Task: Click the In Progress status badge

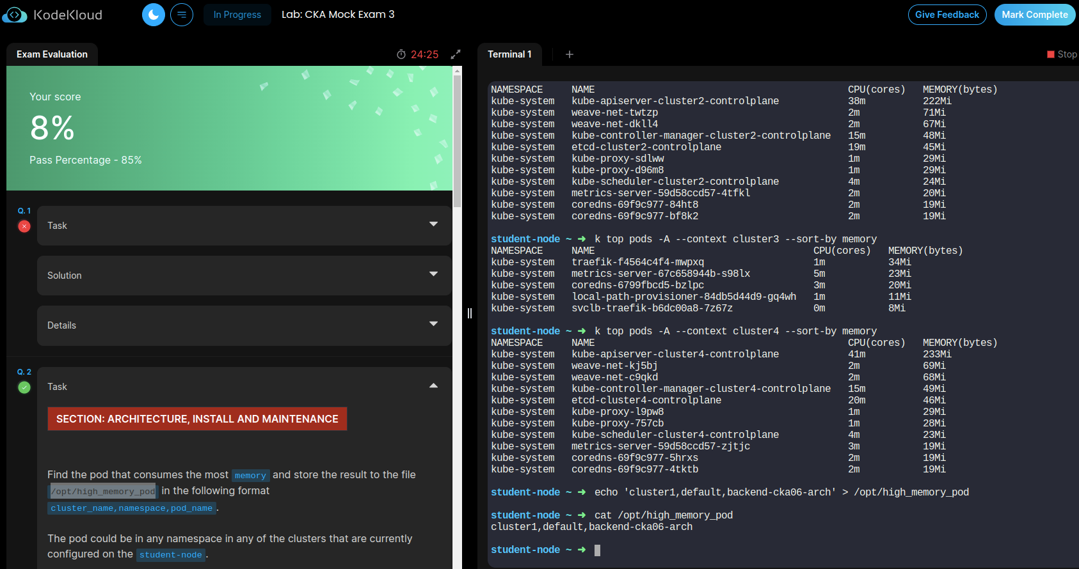Action: (x=237, y=15)
